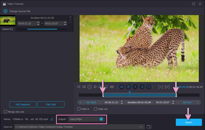Toggle the Fade out checkbox
The height and width of the screenshot is (130, 205).
tap(95, 109)
